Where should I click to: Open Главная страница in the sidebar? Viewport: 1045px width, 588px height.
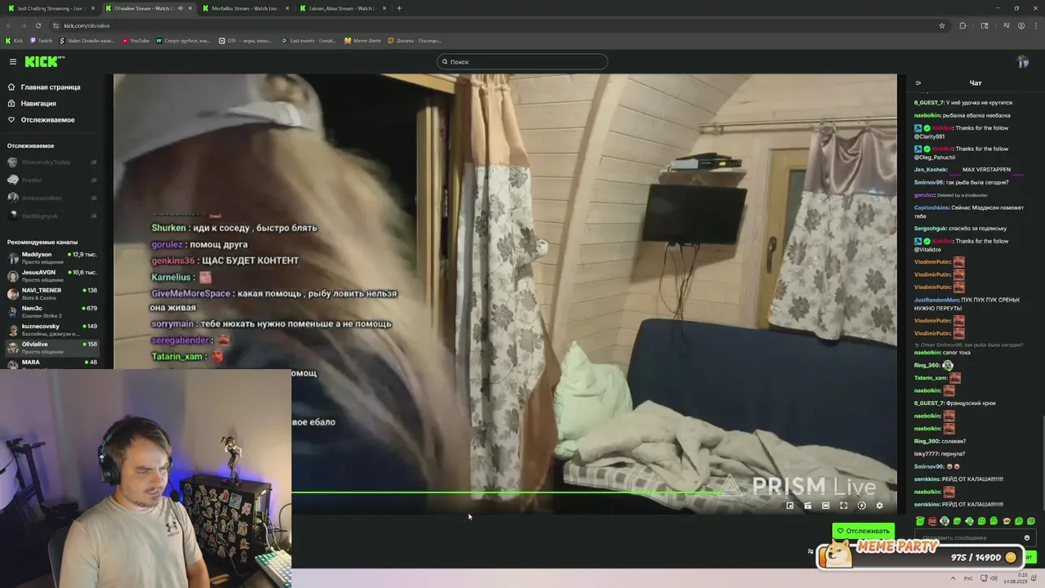coord(51,87)
